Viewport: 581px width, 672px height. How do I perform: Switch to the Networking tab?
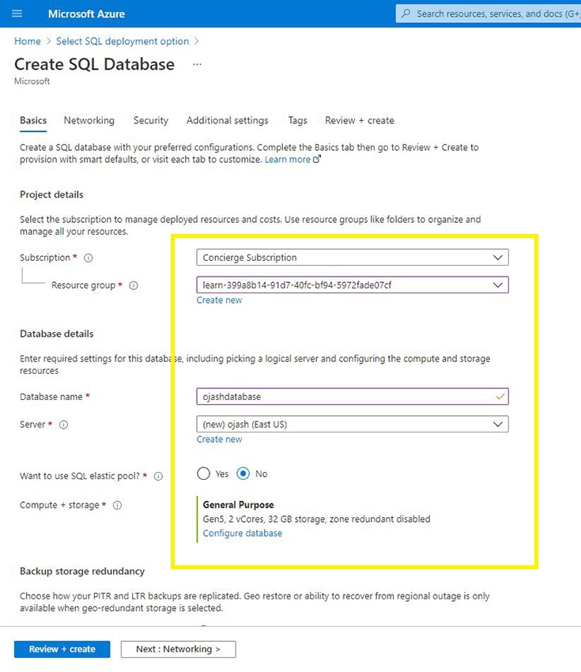pos(89,120)
